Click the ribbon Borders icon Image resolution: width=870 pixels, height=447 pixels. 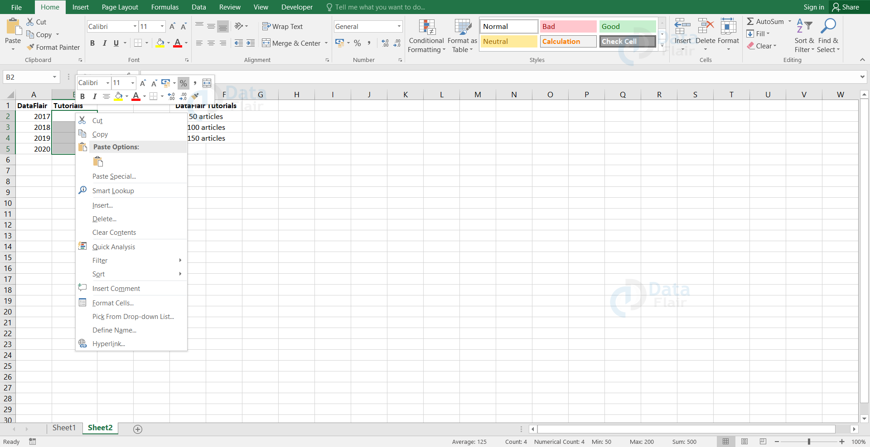pos(138,43)
